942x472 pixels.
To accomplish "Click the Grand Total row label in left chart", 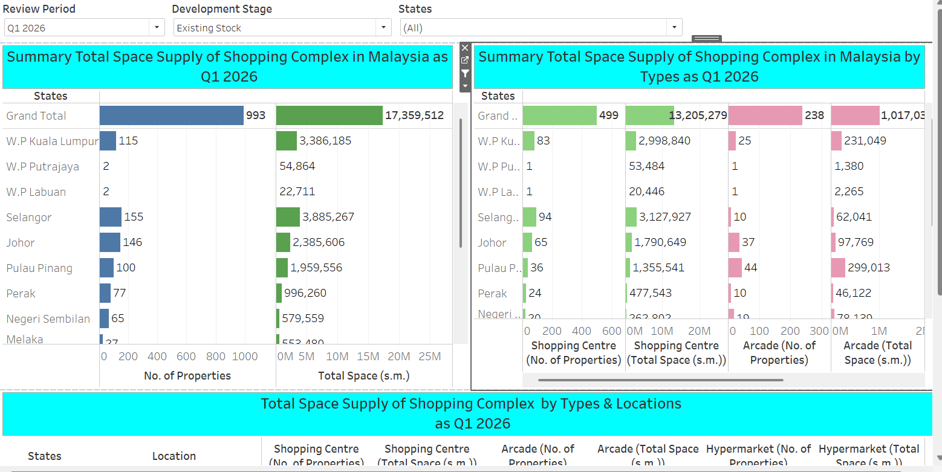I will [x=36, y=116].
